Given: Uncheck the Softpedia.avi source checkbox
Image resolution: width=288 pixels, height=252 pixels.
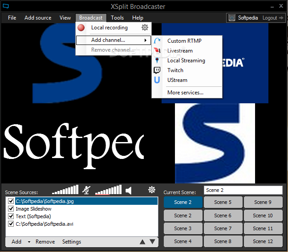Looking at the screenshot, I should coord(11,224).
